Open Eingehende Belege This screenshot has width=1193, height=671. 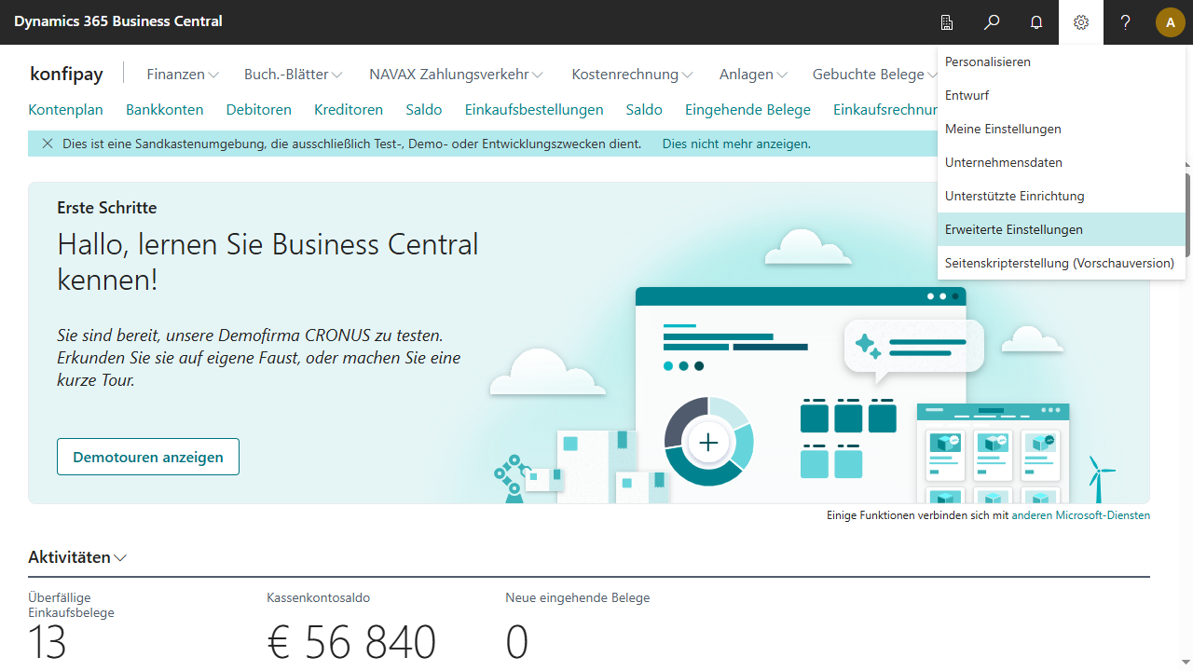click(x=747, y=110)
